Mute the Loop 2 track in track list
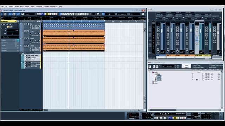 [25, 38]
